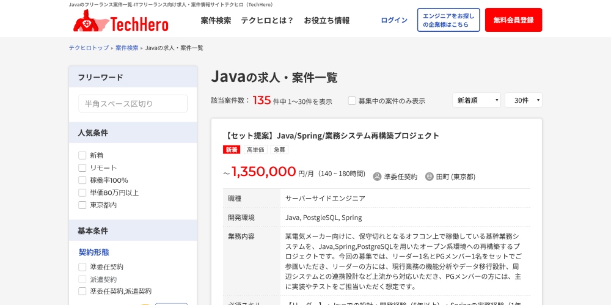The height and width of the screenshot is (305, 611).
Task: Open テクヒロとは？ menu item
Action: coord(268,21)
